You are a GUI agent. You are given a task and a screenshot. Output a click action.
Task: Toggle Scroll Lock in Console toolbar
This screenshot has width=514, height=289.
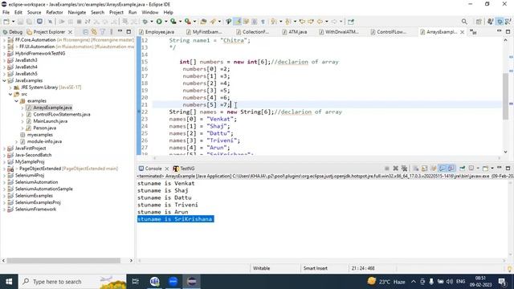[x=425, y=169]
